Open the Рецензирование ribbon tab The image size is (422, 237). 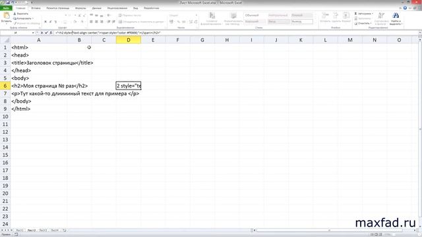pyautogui.click(x=117, y=8)
